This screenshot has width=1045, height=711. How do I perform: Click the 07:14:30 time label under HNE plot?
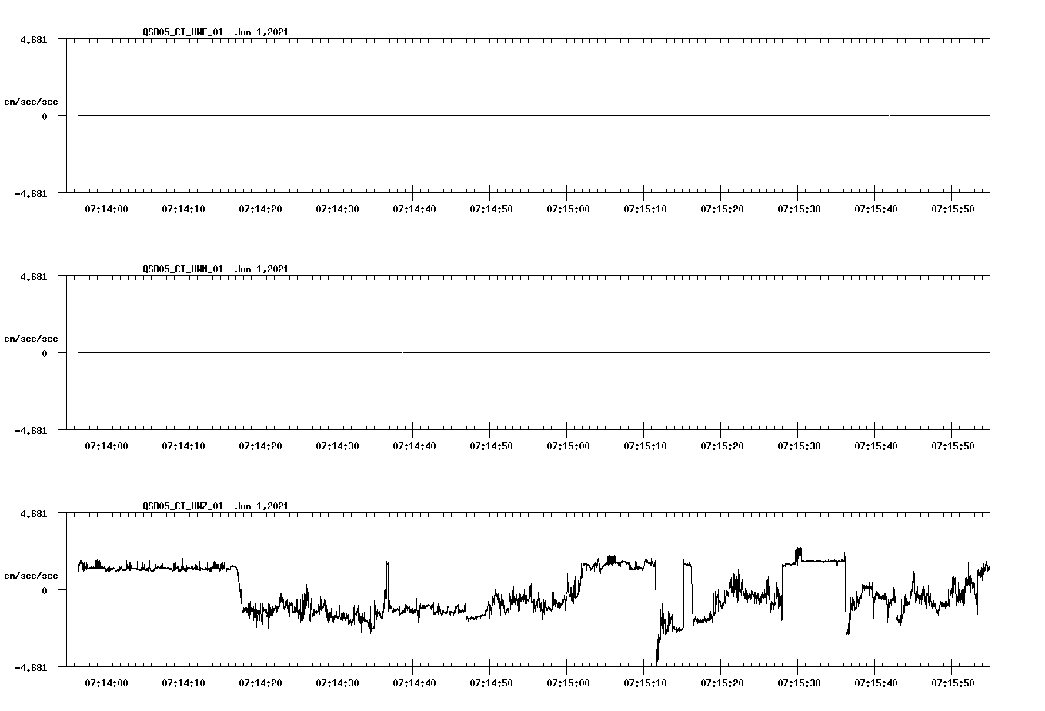coord(337,209)
